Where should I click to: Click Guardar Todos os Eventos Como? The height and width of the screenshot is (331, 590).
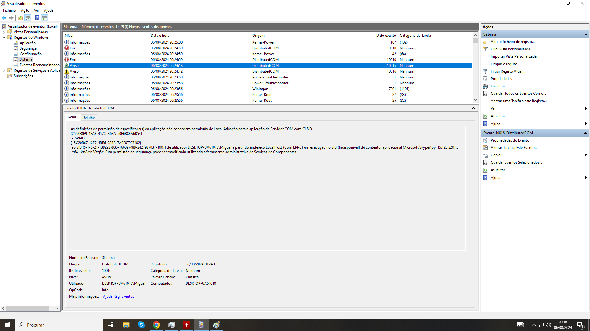tap(518, 93)
